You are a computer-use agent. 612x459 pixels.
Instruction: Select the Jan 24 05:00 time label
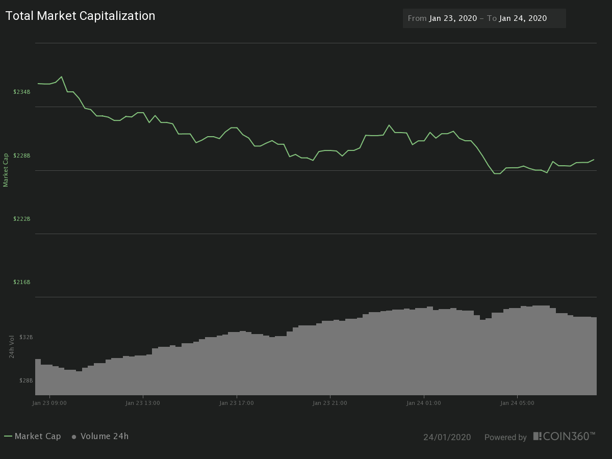point(517,403)
